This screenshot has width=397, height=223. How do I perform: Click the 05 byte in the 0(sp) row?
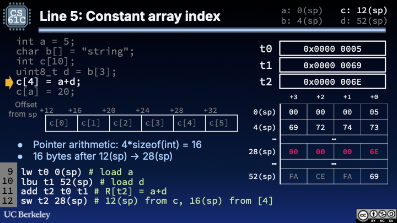(374, 112)
